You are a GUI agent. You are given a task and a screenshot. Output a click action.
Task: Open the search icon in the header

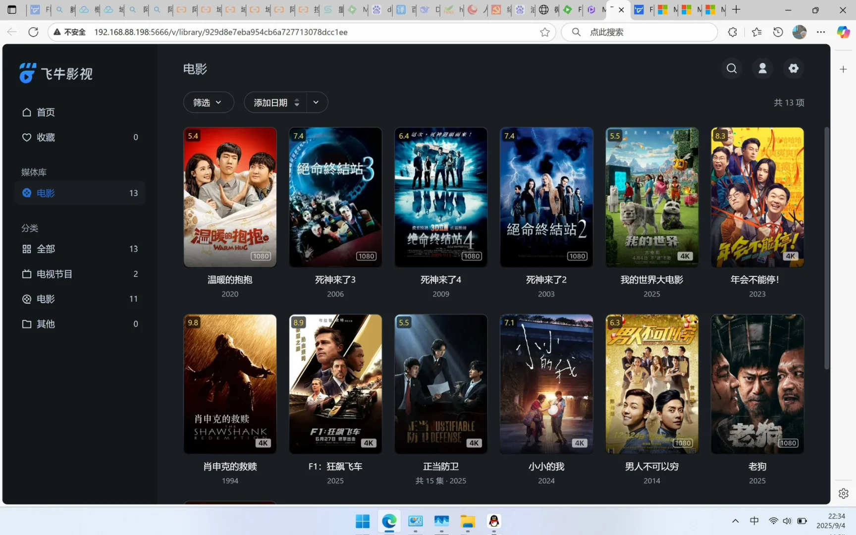(732, 69)
